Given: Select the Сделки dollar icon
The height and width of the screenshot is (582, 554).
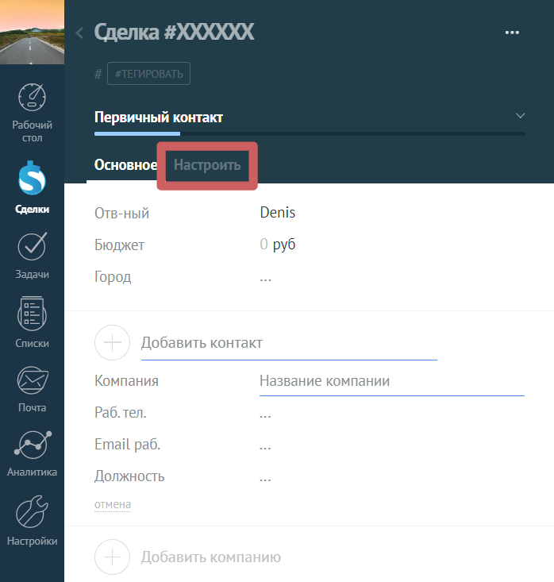Looking at the screenshot, I should coord(32,178).
